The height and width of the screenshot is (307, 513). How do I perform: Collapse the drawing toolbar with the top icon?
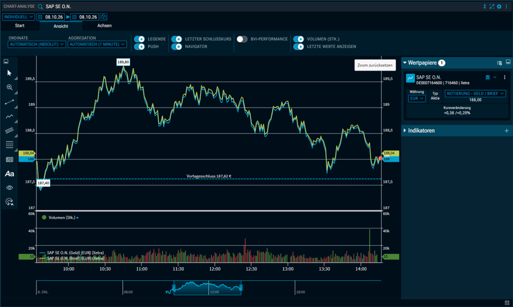coord(6,61)
